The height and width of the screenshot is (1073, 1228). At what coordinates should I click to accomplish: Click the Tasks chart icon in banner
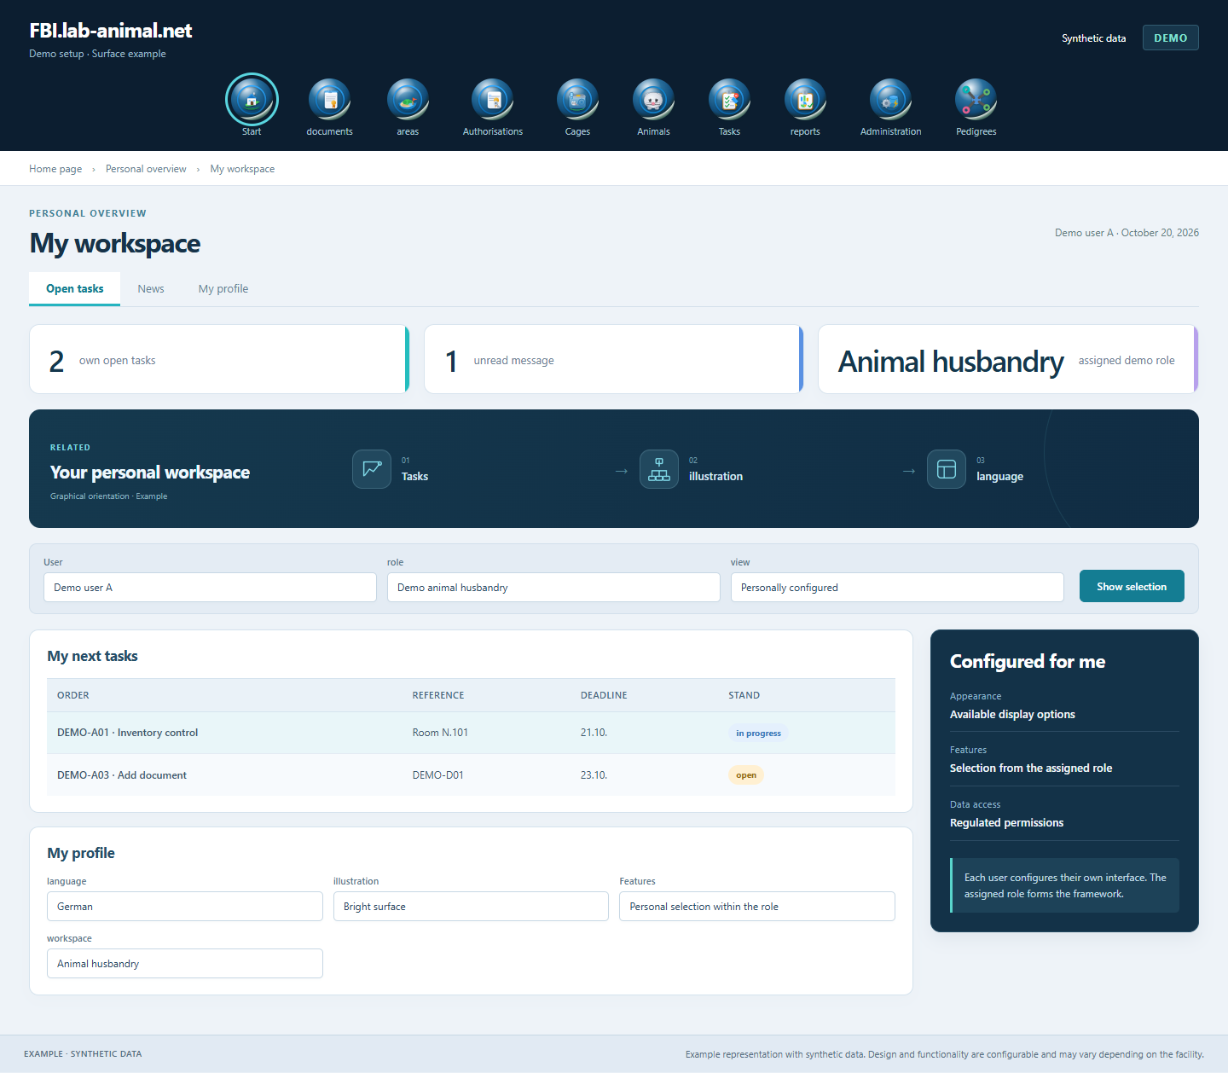(372, 469)
